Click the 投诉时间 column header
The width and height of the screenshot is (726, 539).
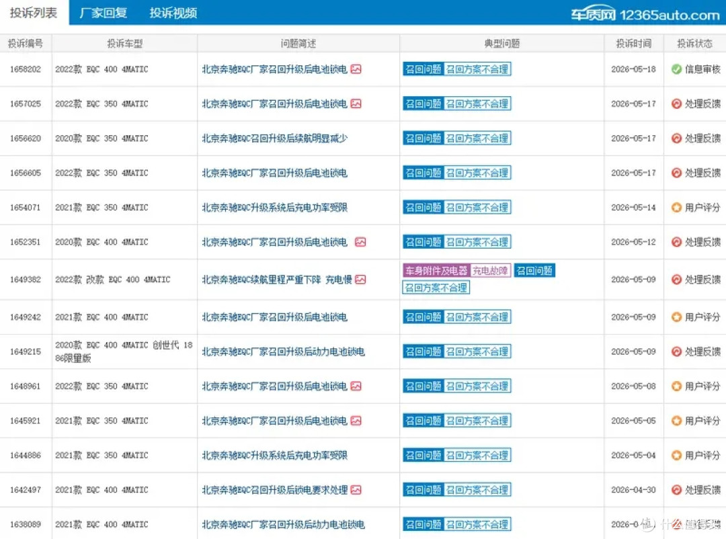click(x=633, y=44)
